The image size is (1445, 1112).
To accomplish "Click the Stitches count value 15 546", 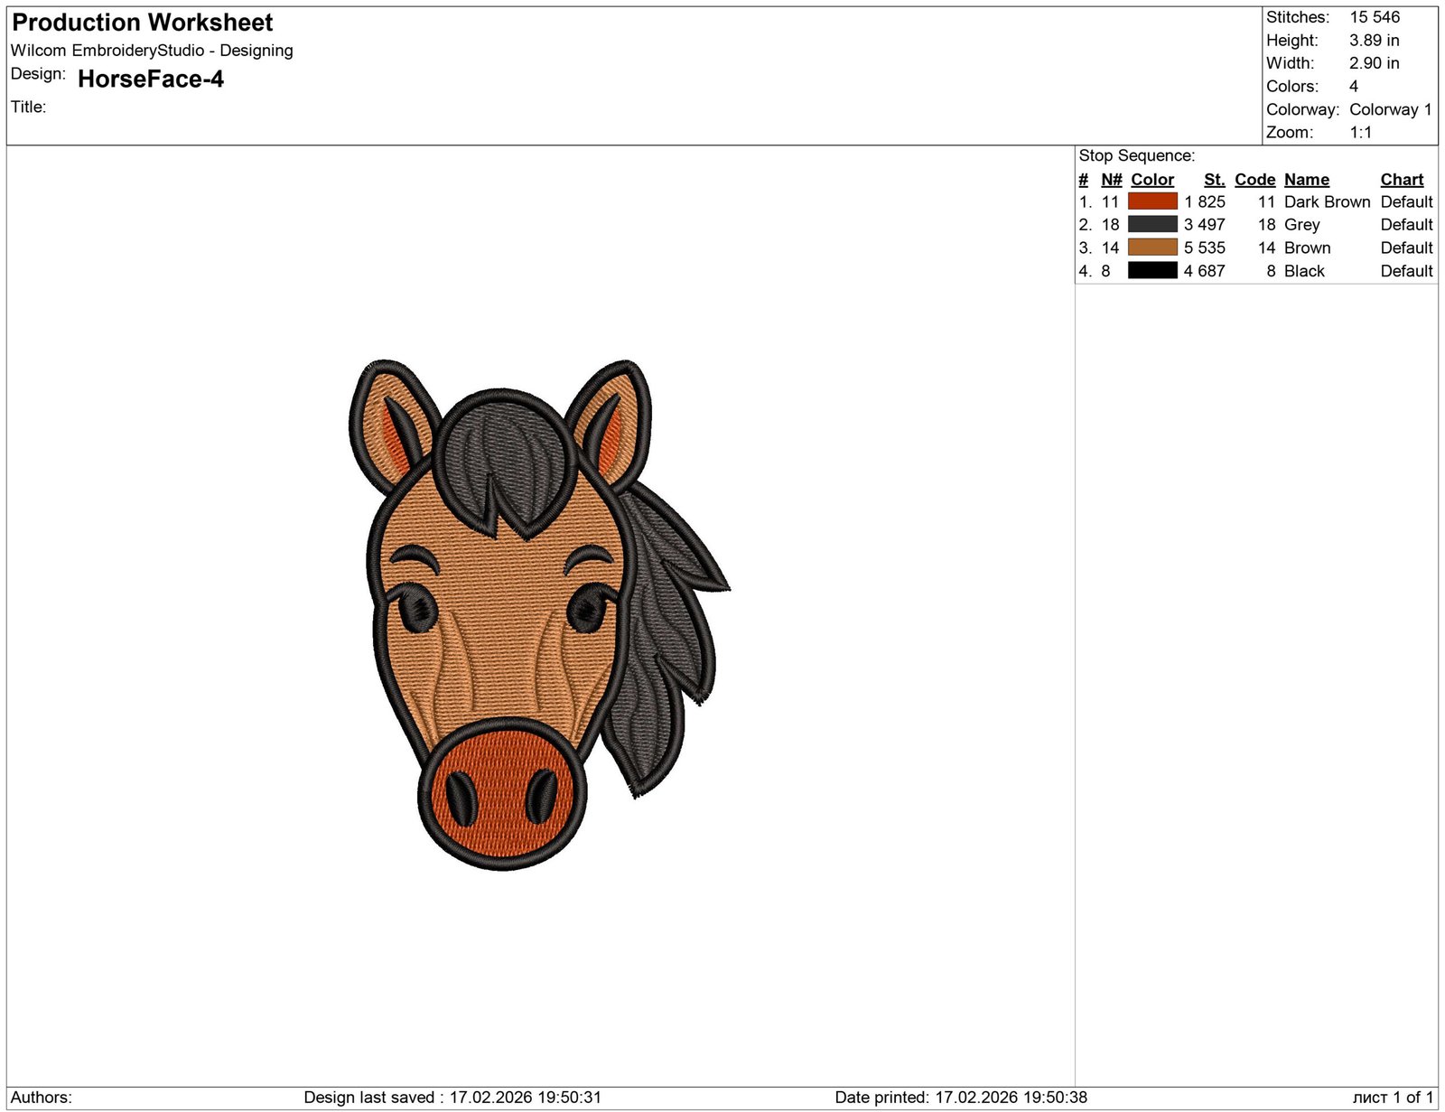I will tap(1376, 16).
